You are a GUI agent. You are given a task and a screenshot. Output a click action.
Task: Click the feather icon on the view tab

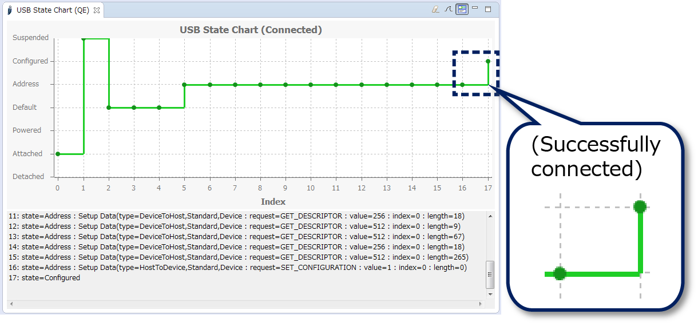click(10, 10)
